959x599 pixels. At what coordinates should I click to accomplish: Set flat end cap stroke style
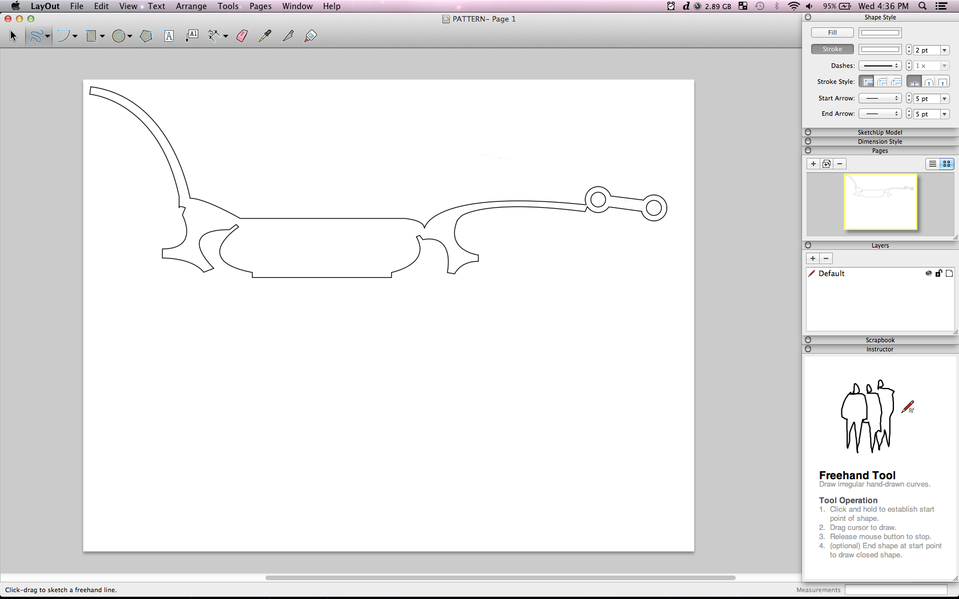(914, 82)
